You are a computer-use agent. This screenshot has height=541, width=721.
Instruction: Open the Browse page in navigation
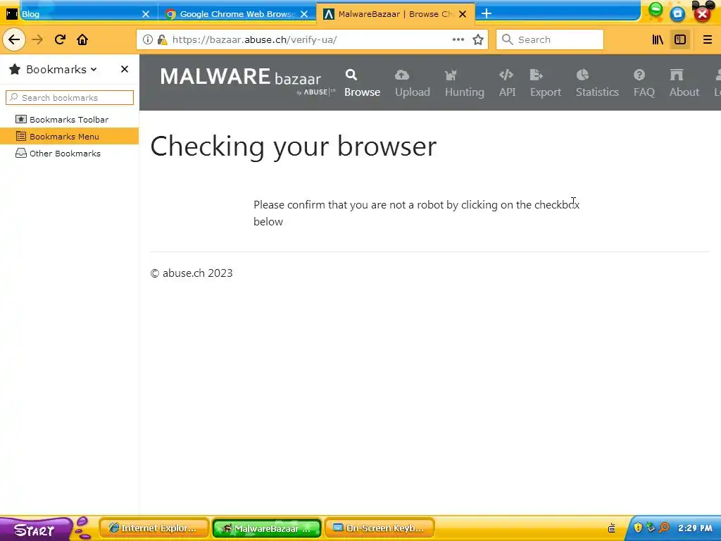pyautogui.click(x=363, y=83)
